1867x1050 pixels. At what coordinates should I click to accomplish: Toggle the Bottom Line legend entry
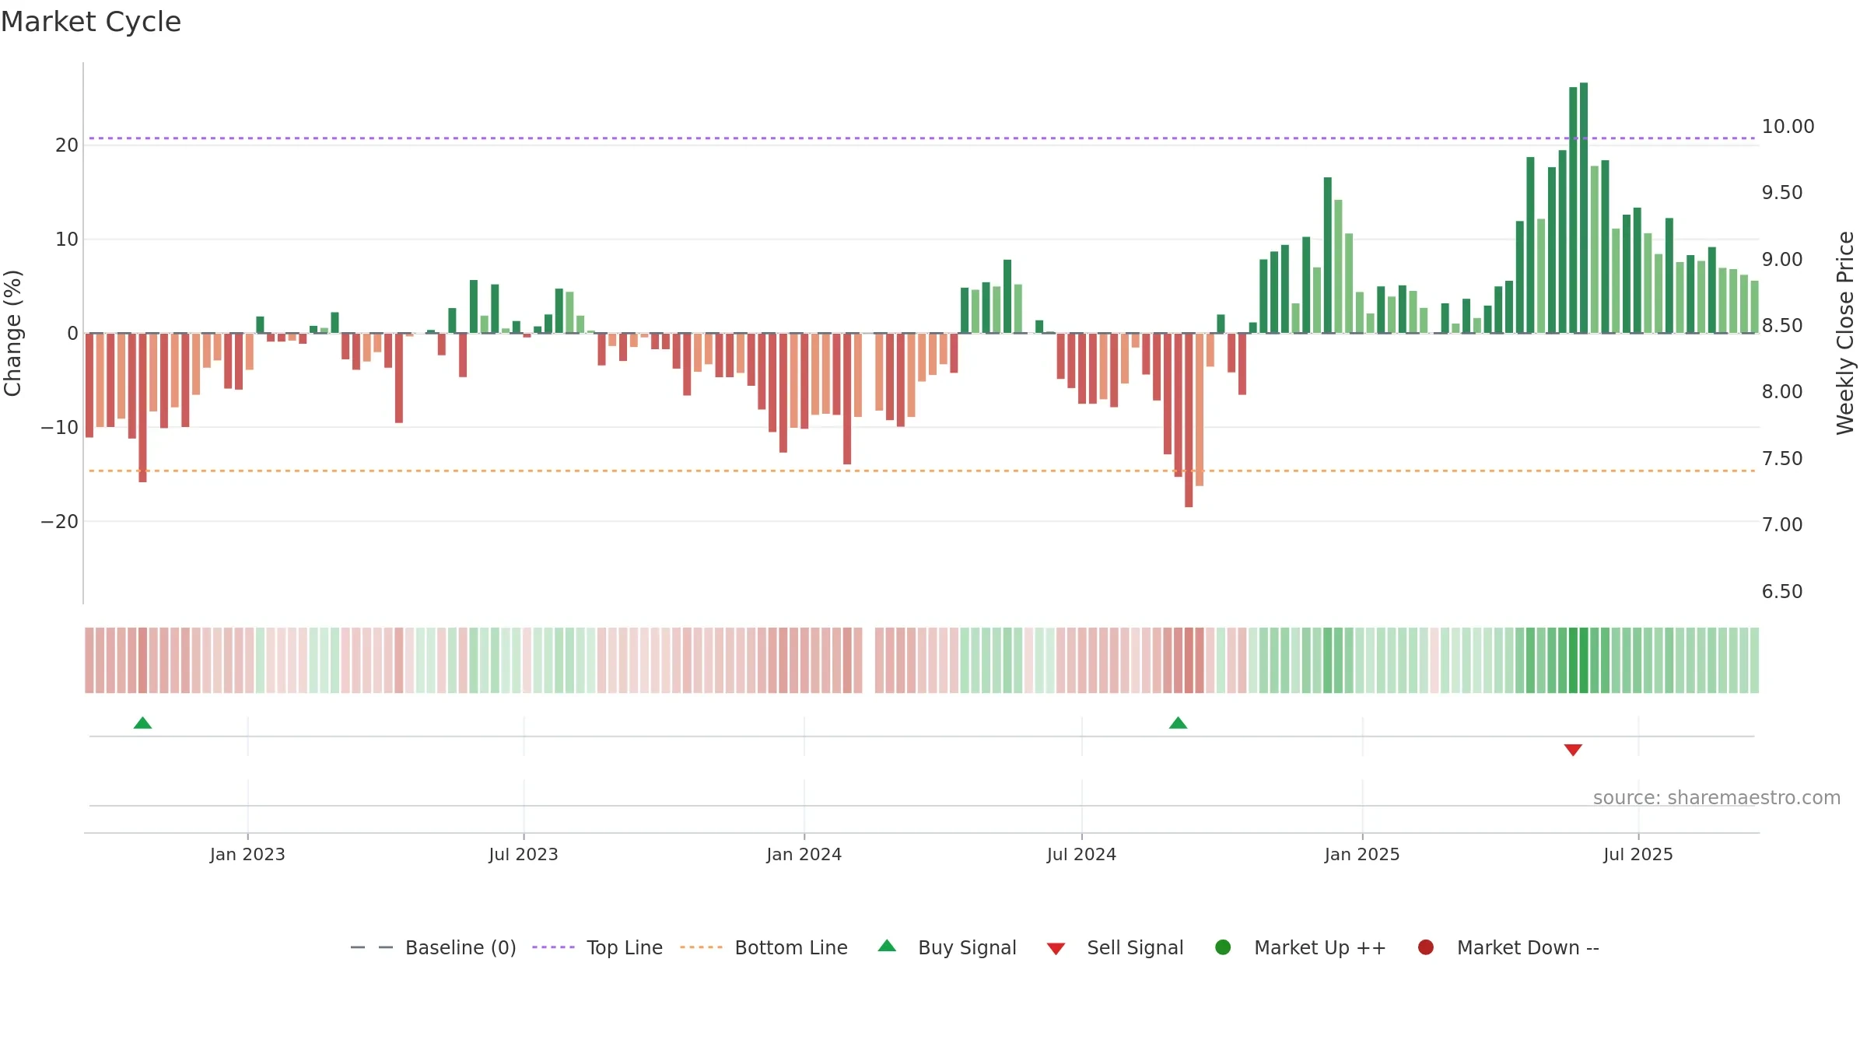pos(764,947)
